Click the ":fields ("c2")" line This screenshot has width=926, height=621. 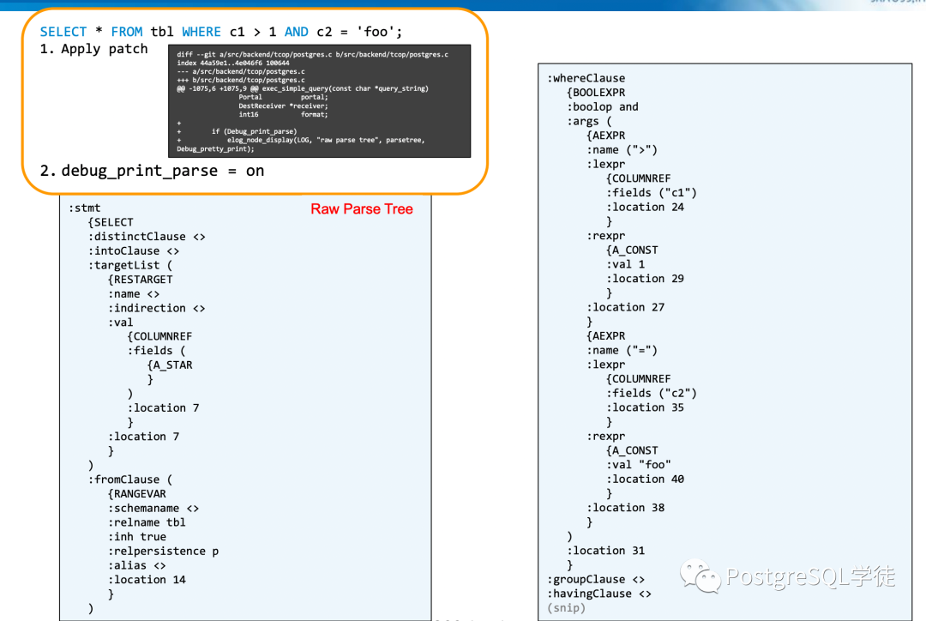(652, 393)
